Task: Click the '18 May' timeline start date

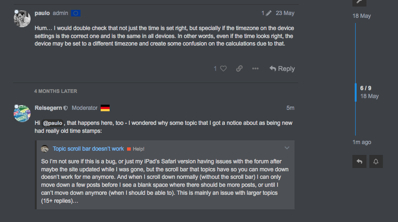Action: [x=362, y=16]
